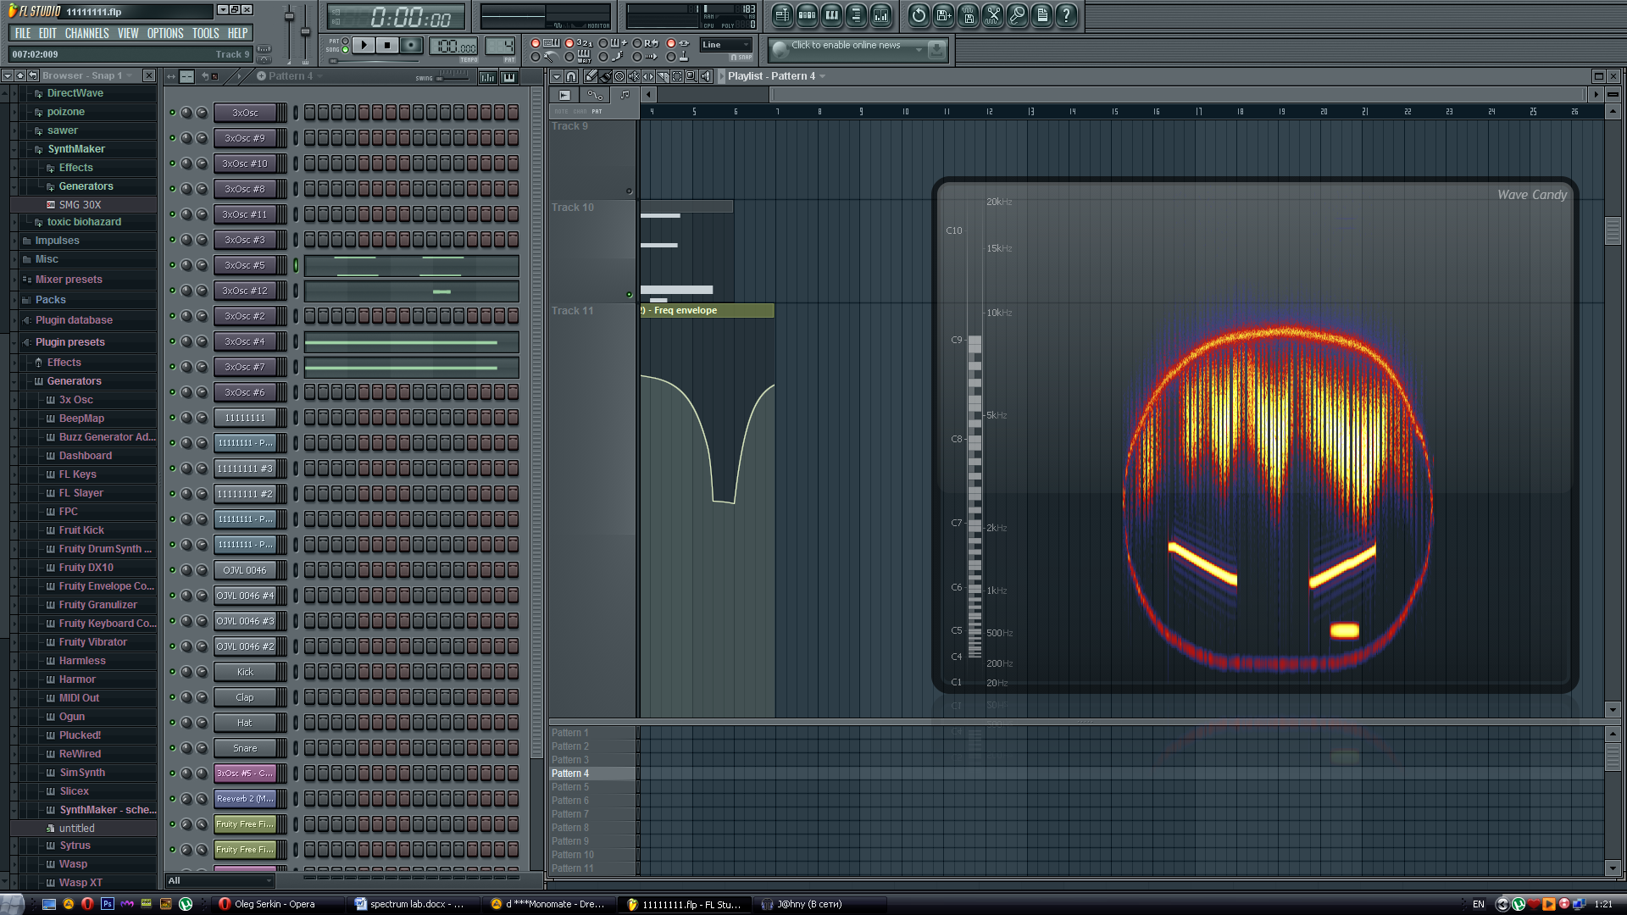The height and width of the screenshot is (915, 1627).
Task: Toggle the Playlist snap magnet icon
Action: pos(571,76)
